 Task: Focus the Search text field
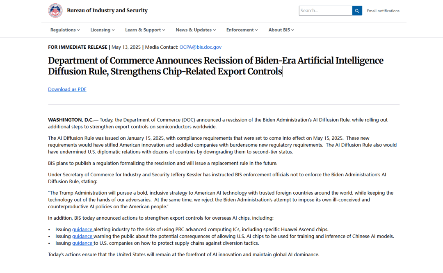pos(325,11)
